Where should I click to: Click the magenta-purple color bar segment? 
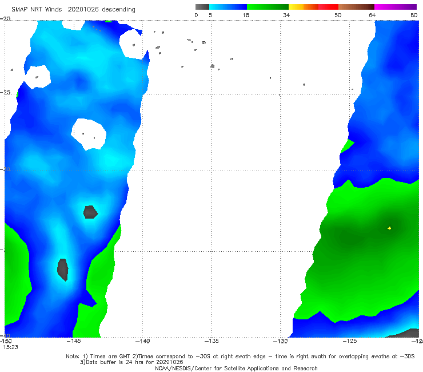[396, 7]
